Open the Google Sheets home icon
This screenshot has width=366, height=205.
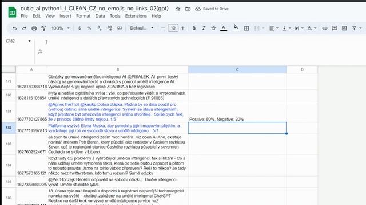click(12, 13)
